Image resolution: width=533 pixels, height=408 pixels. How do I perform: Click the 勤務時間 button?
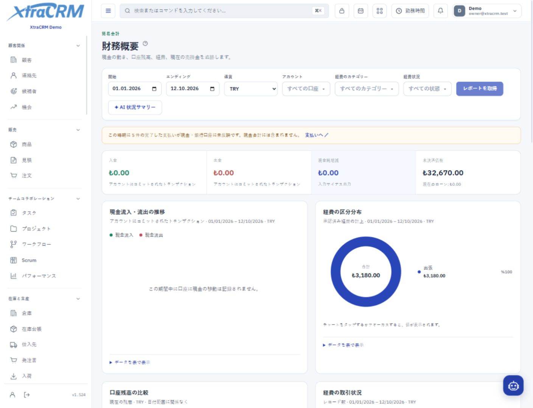click(x=410, y=11)
